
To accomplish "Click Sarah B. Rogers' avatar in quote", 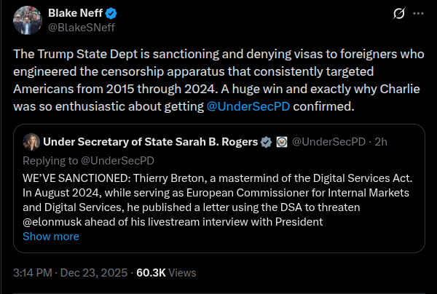I will [31, 141].
